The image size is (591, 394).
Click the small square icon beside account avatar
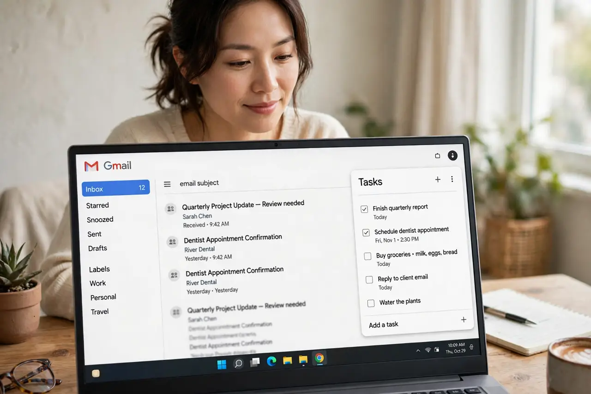[438, 156]
